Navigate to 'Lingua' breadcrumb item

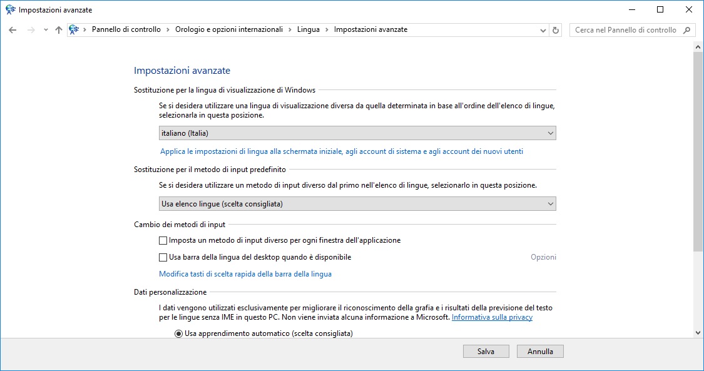[309, 29]
